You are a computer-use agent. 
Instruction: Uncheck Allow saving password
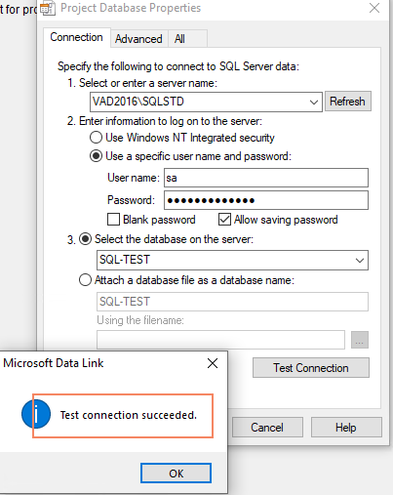pos(224,220)
